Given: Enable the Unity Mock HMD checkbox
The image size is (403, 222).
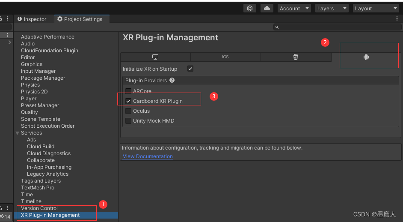Looking at the screenshot, I should 128,121.
